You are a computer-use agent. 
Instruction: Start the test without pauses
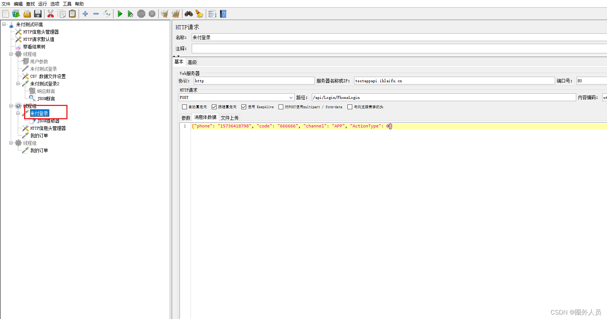pos(130,14)
